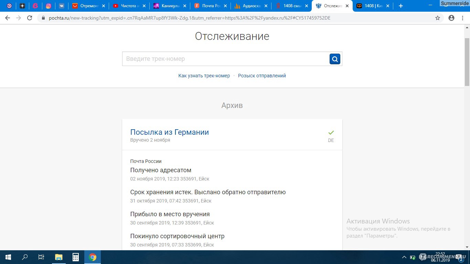
Task: Open Calculator from the taskbar
Action: [x=76, y=257]
